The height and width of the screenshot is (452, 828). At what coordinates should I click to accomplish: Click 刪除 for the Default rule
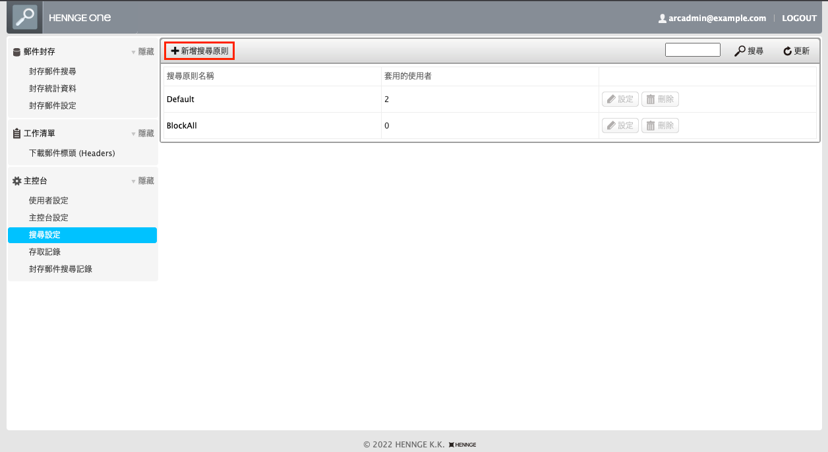[x=660, y=99]
